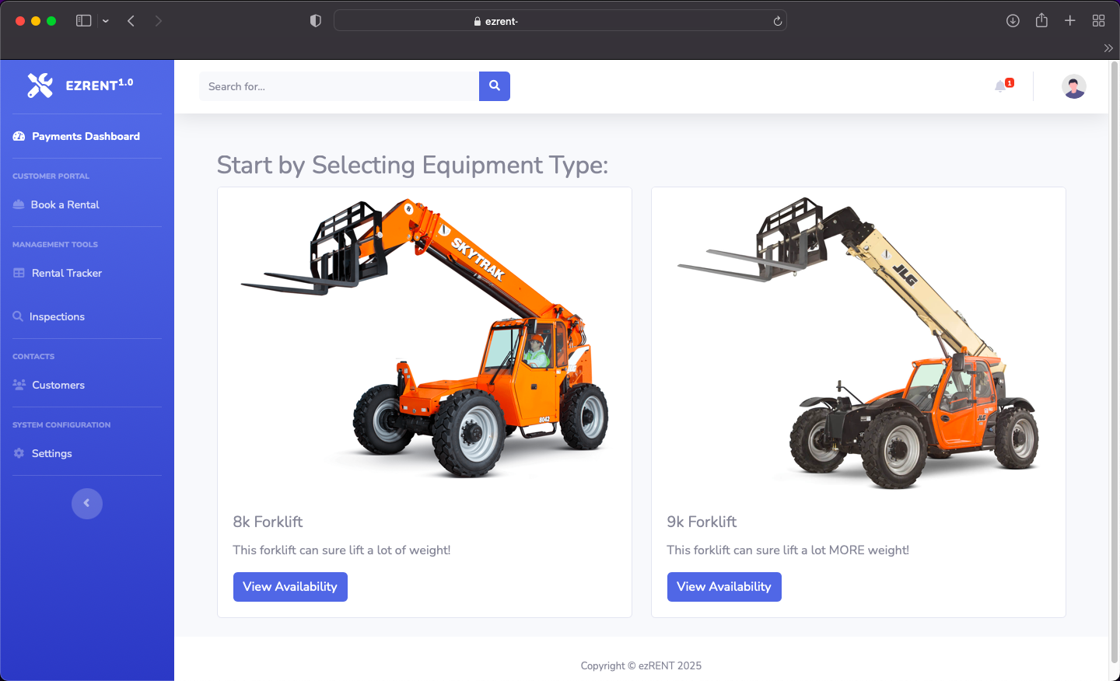Open the user profile avatar menu
1120x681 pixels.
click(x=1074, y=86)
